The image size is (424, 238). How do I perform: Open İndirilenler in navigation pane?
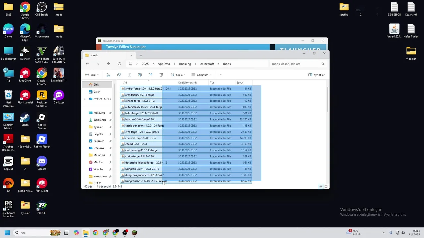click(x=100, y=120)
